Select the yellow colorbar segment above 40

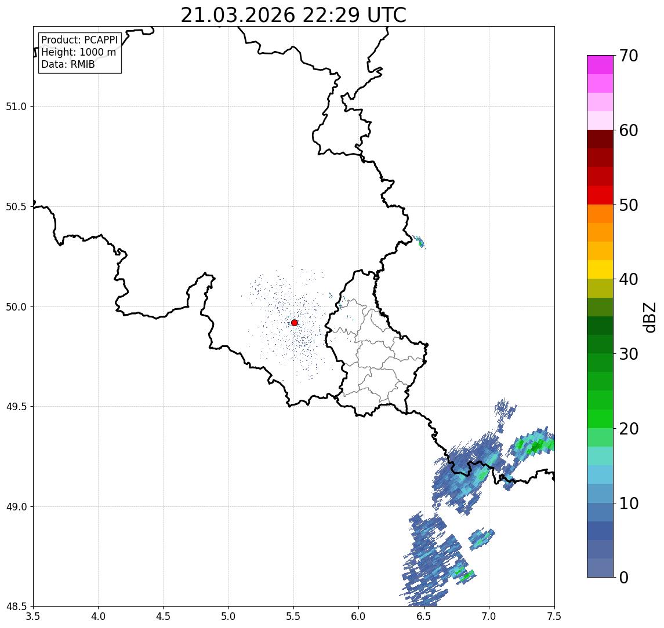point(600,269)
